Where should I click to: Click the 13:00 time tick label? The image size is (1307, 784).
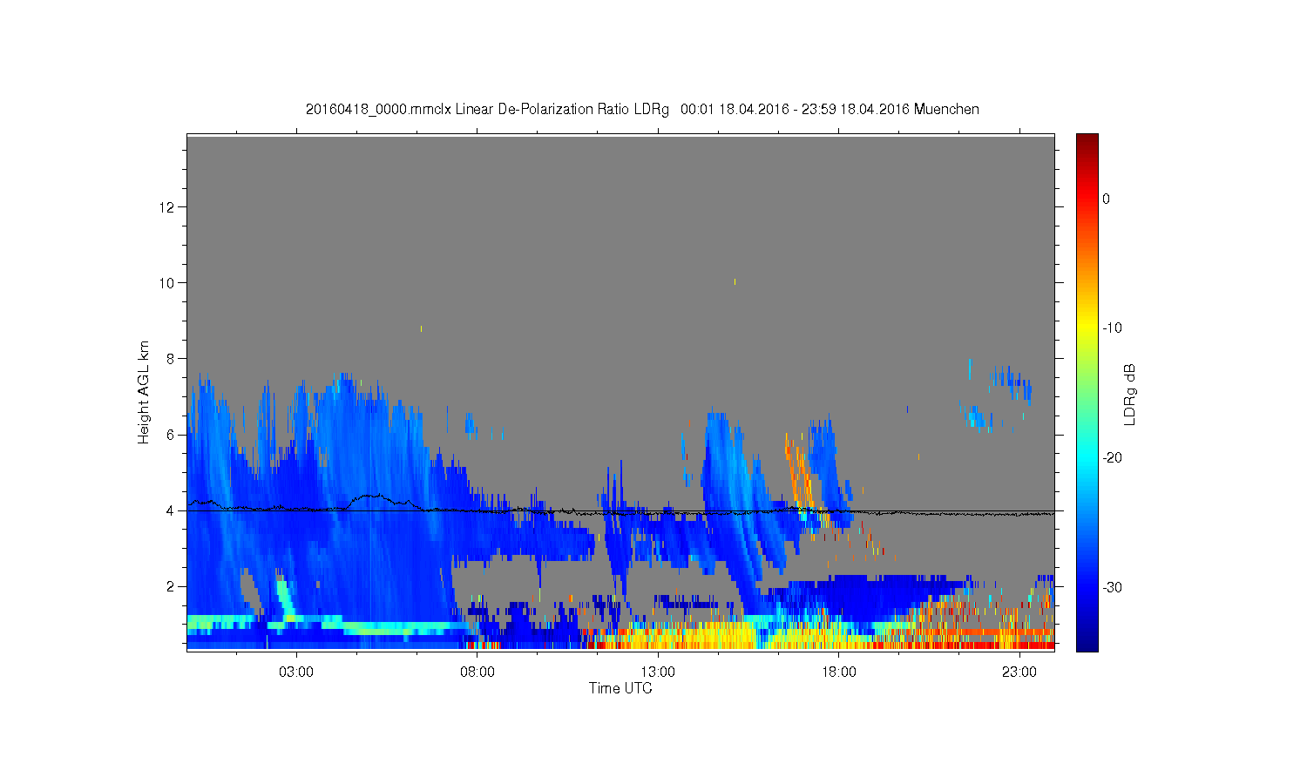point(658,672)
